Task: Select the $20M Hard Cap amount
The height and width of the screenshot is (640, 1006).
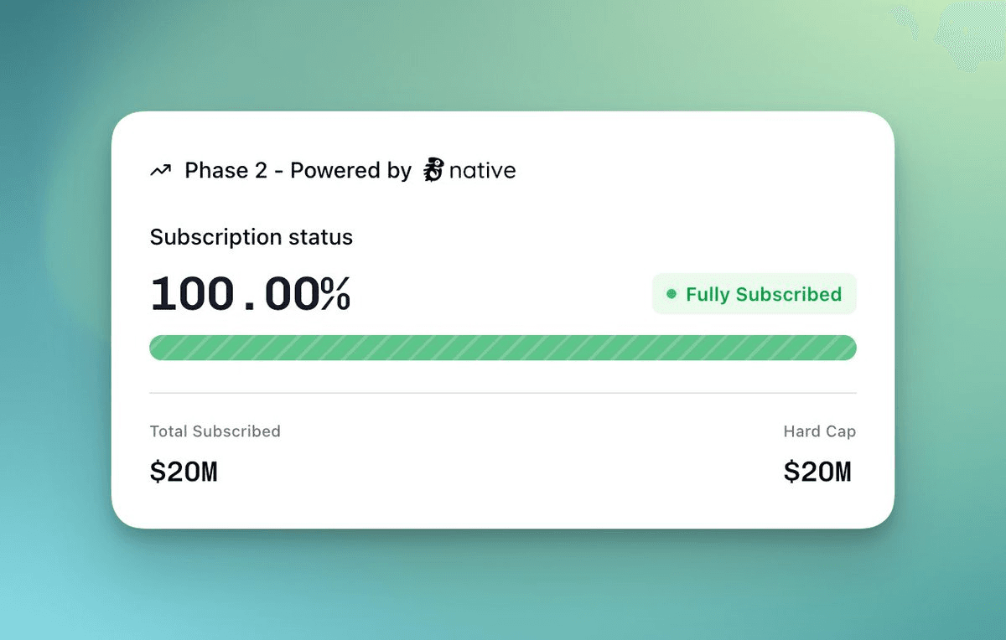Action: (x=817, y=472)
